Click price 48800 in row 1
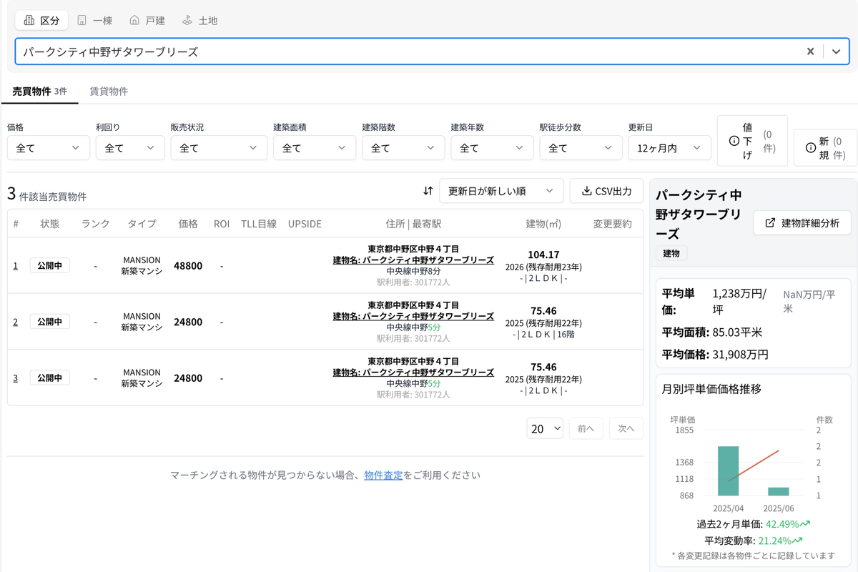The width and height of the screenshot is (858, 572). (188, 266)
